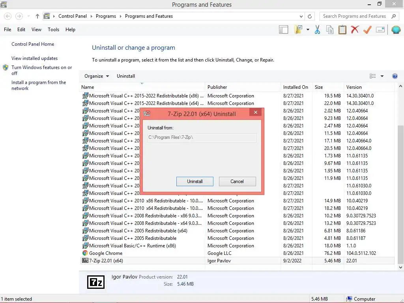
Task: Click the Google Chrome icon in list
Action: click(x=85, y=253)
